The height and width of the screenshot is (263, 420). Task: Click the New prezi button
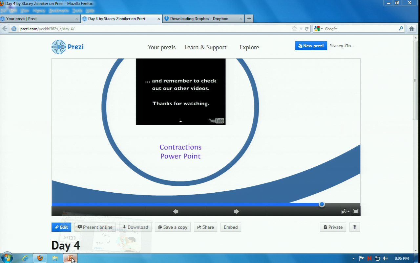311,46
